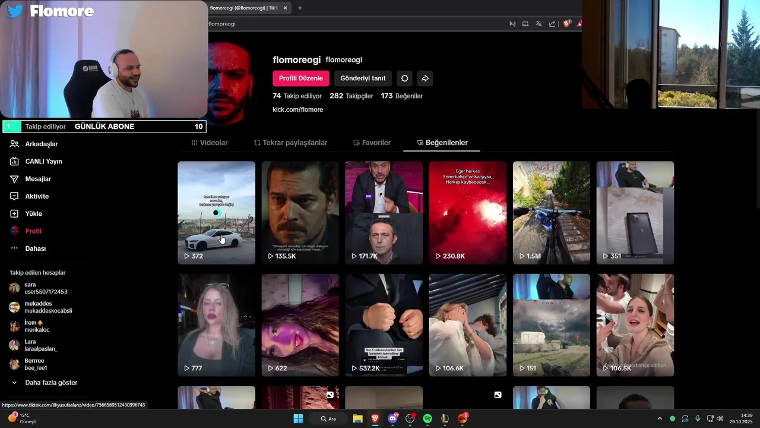
Task: Go to Profil in sidebar
Action: coord(26,231)
